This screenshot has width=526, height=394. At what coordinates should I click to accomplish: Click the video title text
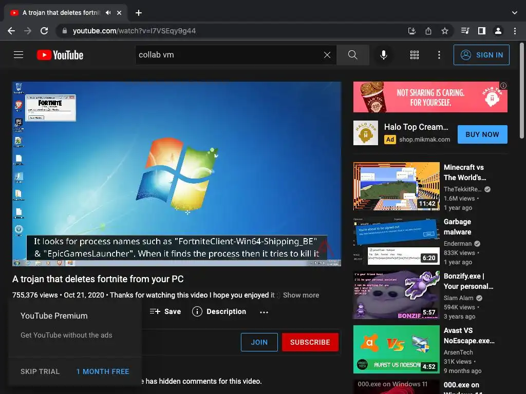[x=98, y=279]
